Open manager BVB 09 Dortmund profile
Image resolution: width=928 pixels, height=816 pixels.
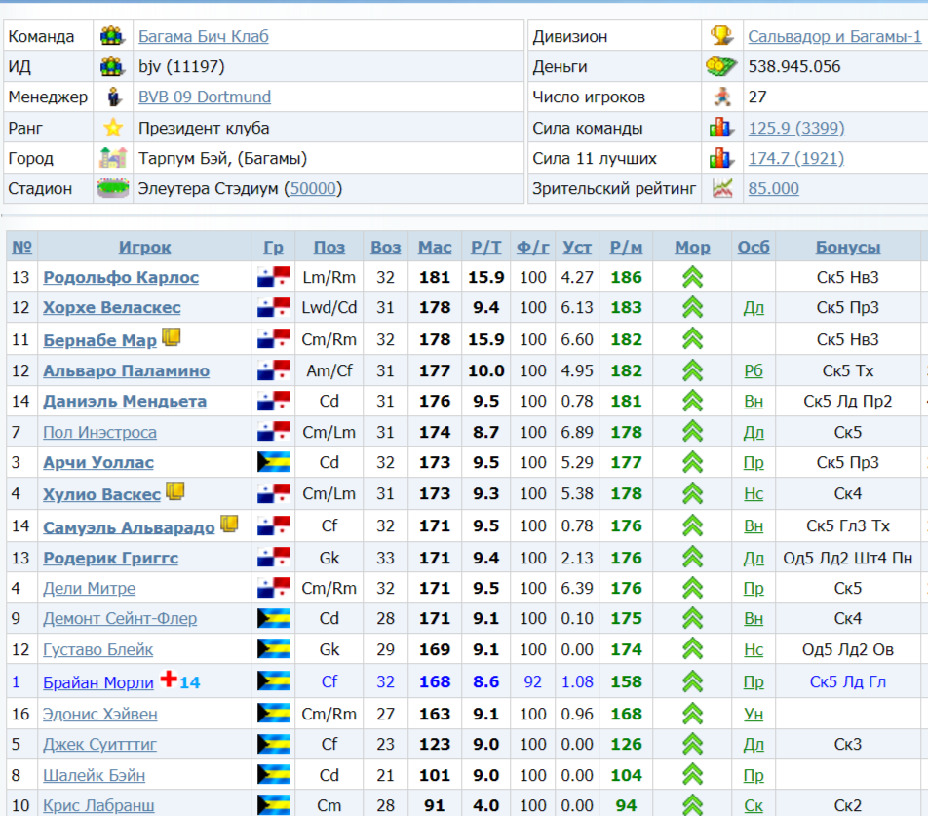(x=205, y=97)
